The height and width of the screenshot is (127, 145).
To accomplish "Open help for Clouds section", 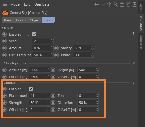I will (134, 33).
